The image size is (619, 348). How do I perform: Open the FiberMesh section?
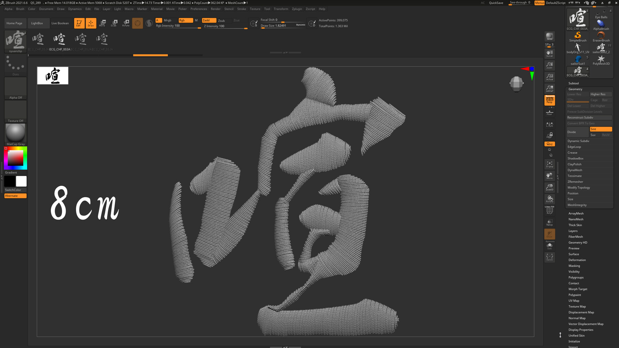tap(575, 236)
